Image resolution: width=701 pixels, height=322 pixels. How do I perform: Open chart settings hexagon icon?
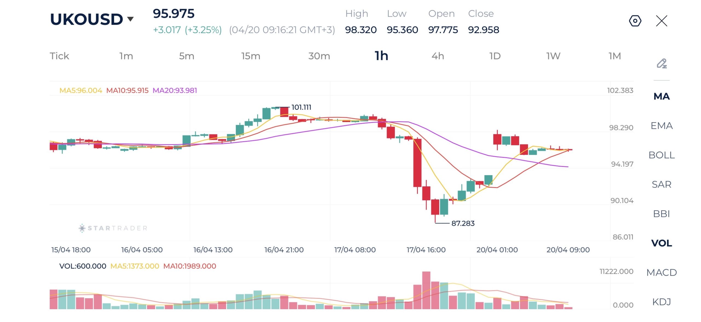point(635,21)
